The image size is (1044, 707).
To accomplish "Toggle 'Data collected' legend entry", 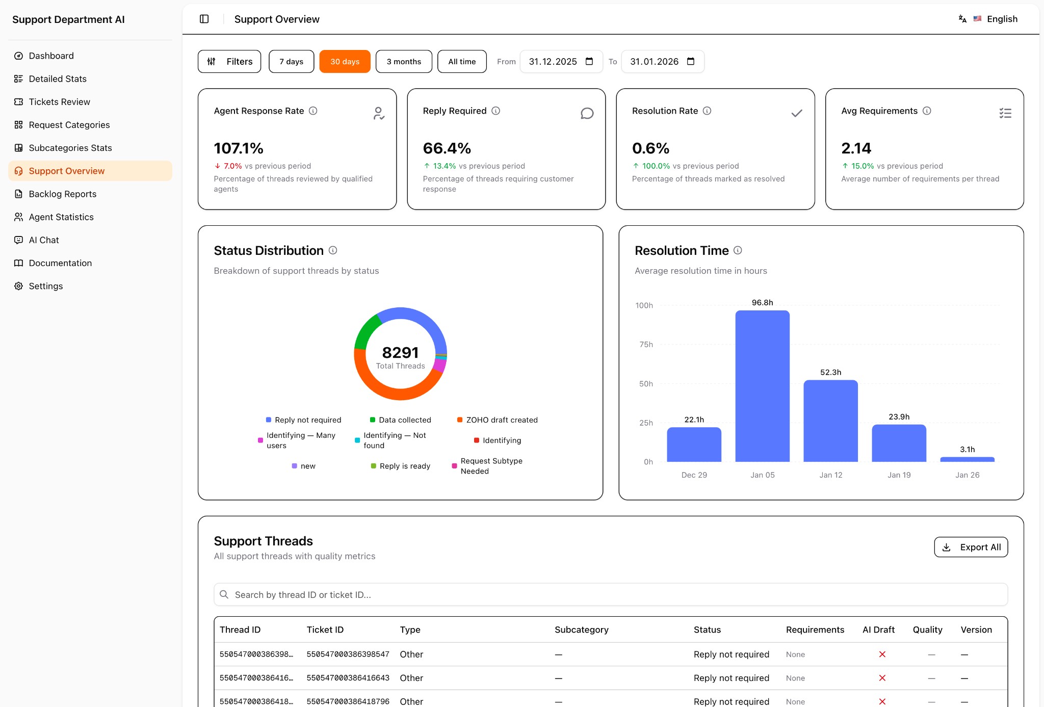I will click(401, 420).
